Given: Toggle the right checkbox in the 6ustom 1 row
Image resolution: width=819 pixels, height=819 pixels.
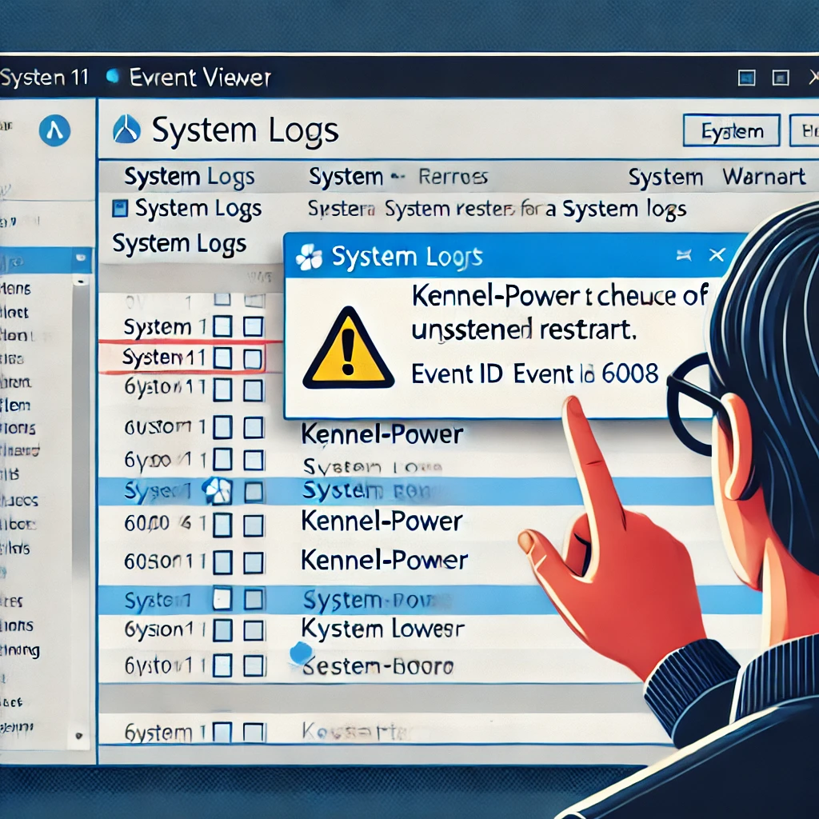Looking at the screenshot, I should coord(254,428).
